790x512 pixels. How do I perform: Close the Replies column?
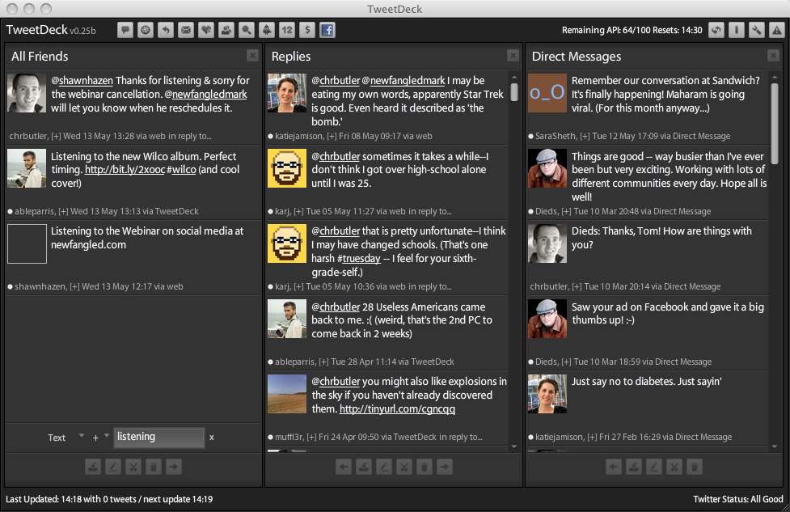(x=513, y=56)
